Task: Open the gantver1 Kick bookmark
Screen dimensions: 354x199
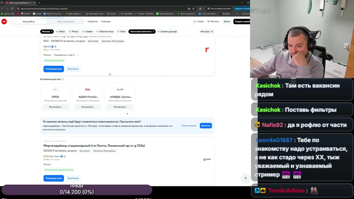Action: tap(8, 14)
